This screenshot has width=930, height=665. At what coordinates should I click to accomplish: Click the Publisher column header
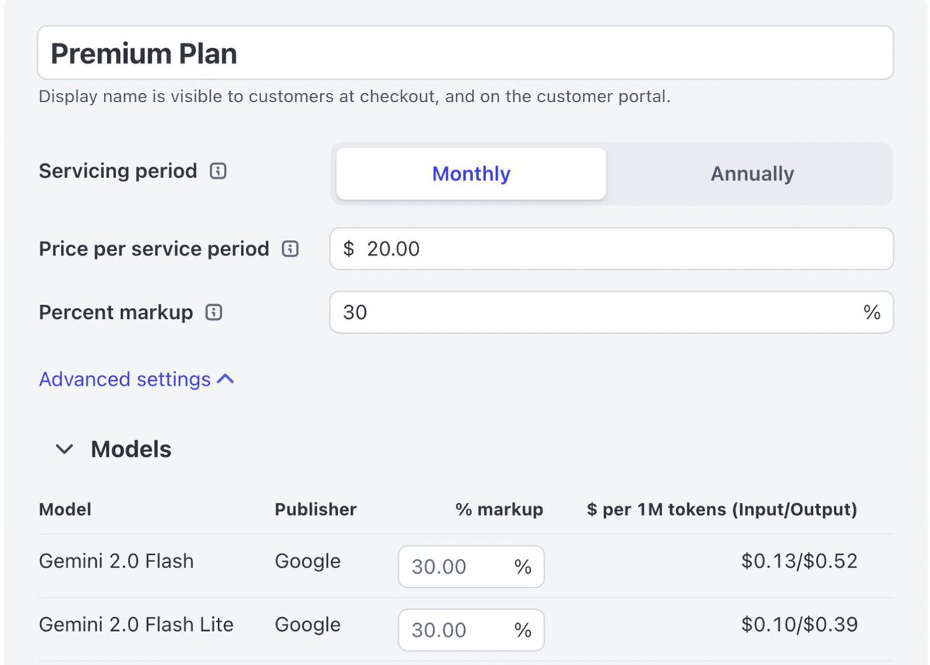pyautogui.click(x=315, y=509)
